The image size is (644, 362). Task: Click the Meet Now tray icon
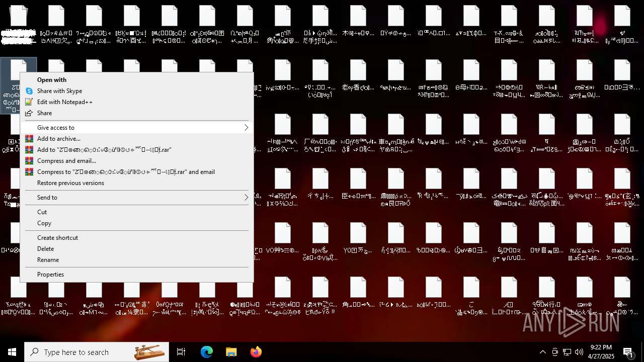[x=555, y=352]
